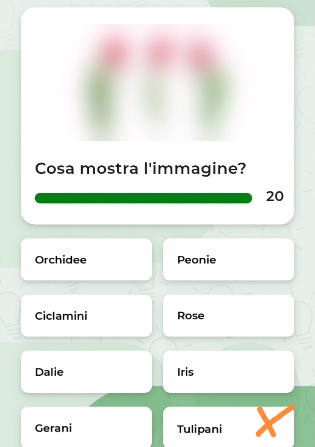Pick the Ciclamini option
The width and height of the screenshot is (315, 447).
click(86, 316)
